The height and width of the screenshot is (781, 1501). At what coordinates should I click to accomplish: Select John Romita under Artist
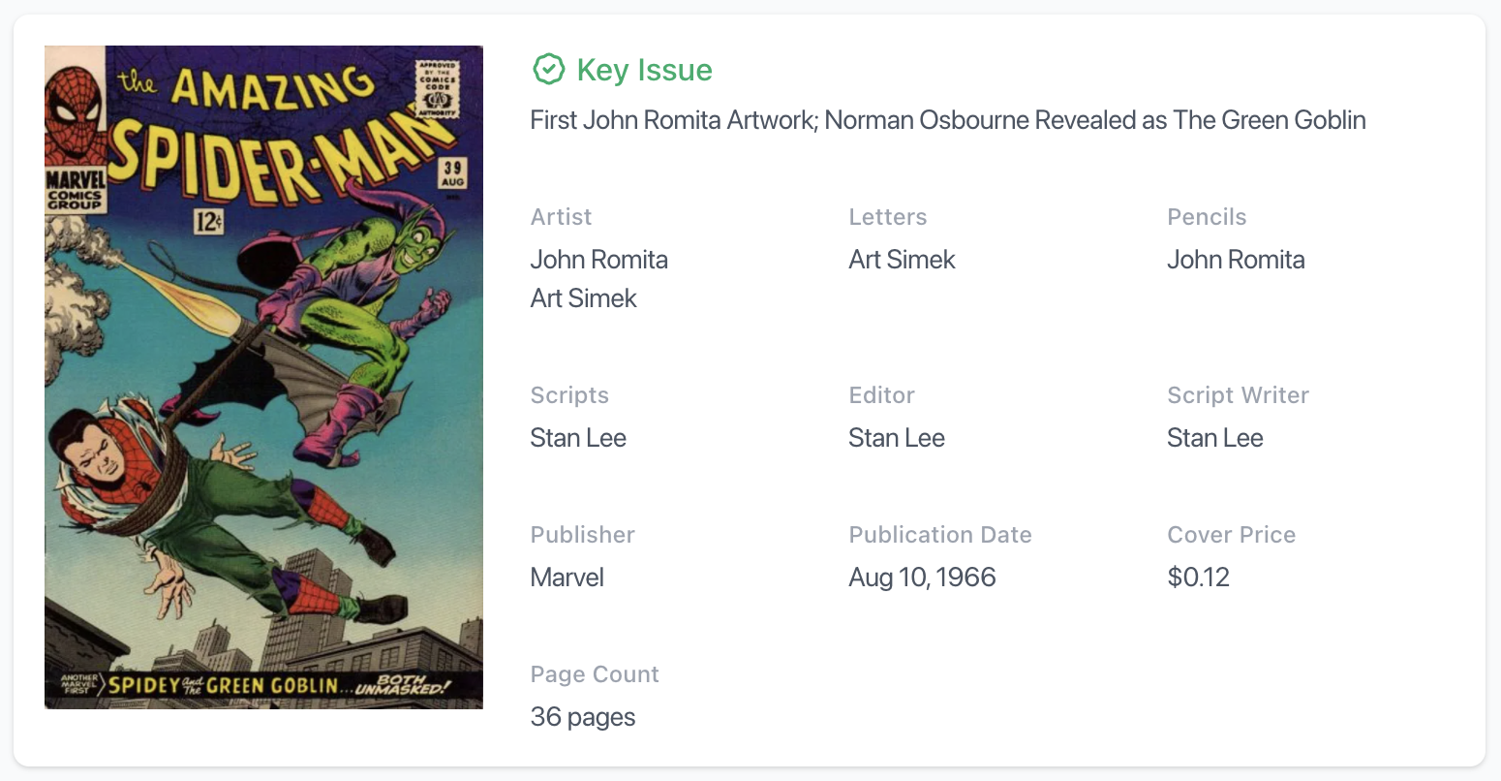point(599,260)
